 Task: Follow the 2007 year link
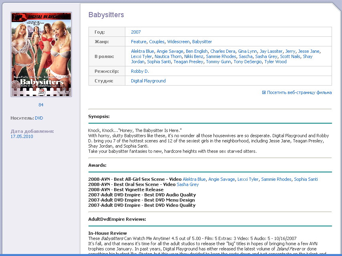point(136,32)
